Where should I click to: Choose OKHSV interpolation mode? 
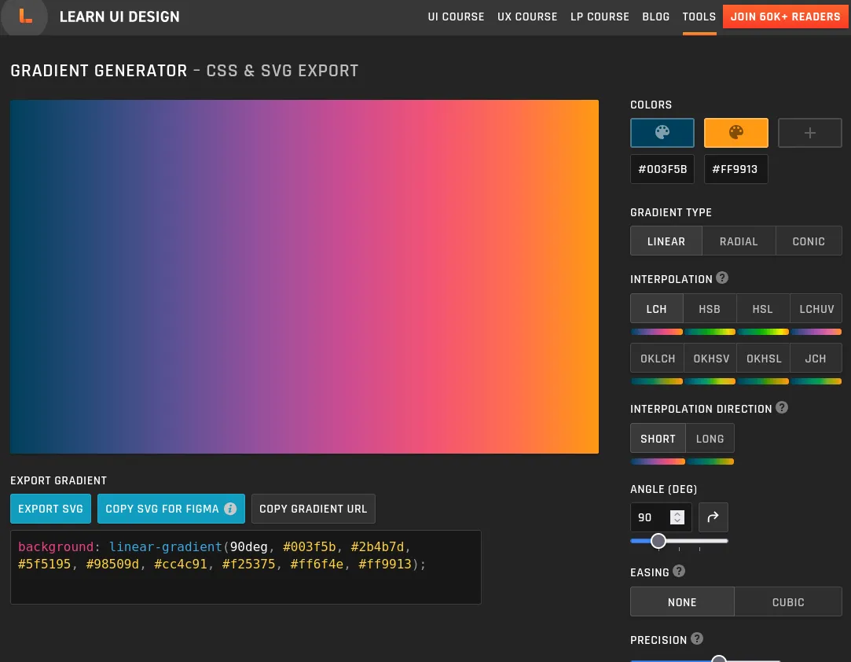point(710,359)
